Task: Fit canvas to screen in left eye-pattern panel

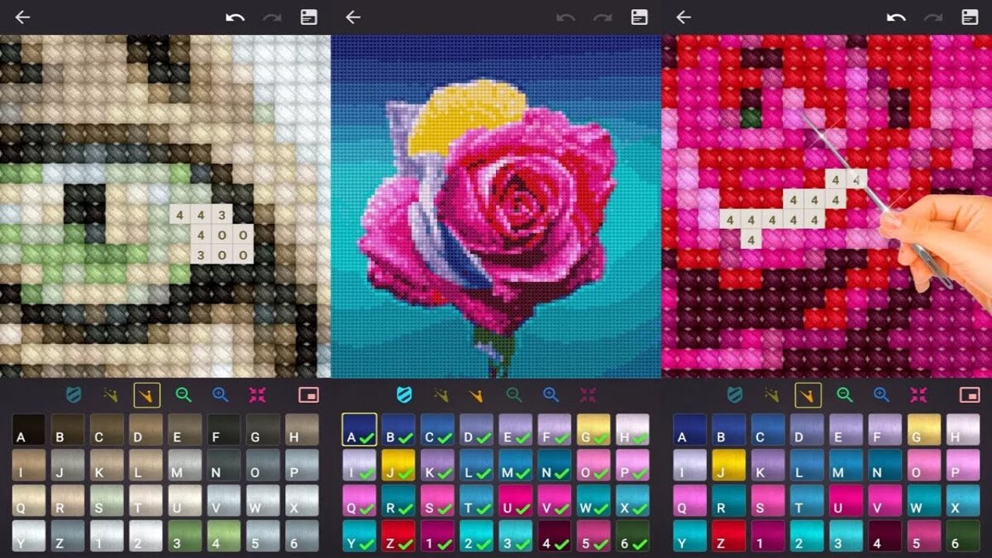Action: (x=257, y=395)
